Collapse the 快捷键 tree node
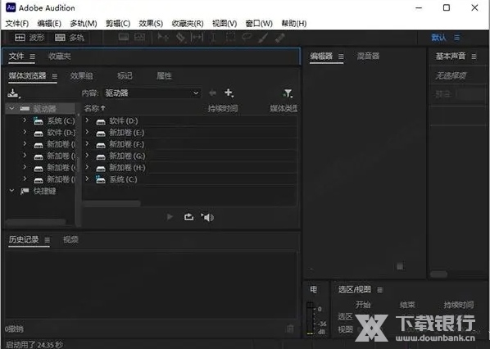The image size is (490, 349). [11, 190]
